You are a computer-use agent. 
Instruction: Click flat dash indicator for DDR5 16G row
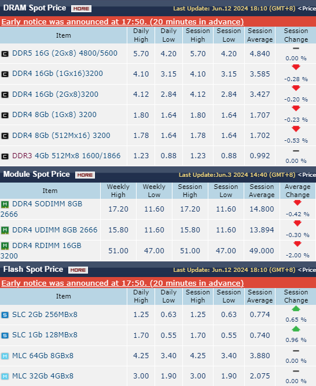pyautogui.click(x=296, y=48)
